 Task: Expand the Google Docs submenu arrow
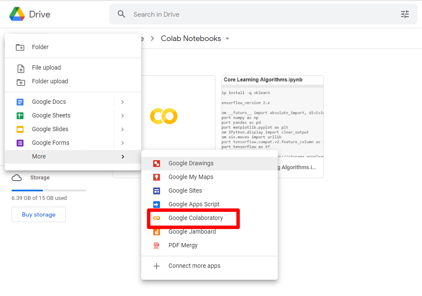point(122,102)
